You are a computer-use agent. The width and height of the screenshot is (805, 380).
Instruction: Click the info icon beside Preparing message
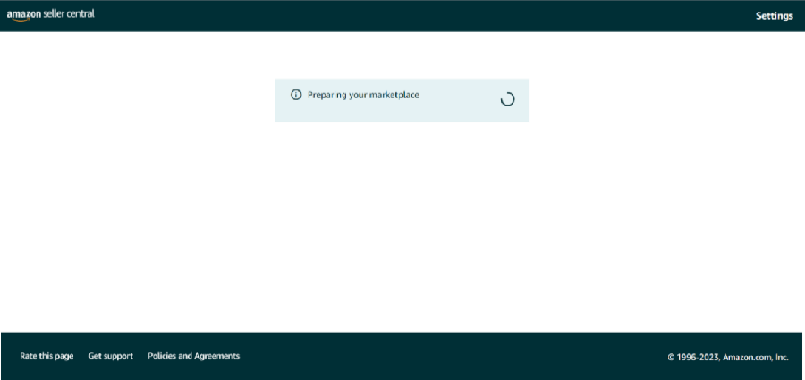(296, 95)
